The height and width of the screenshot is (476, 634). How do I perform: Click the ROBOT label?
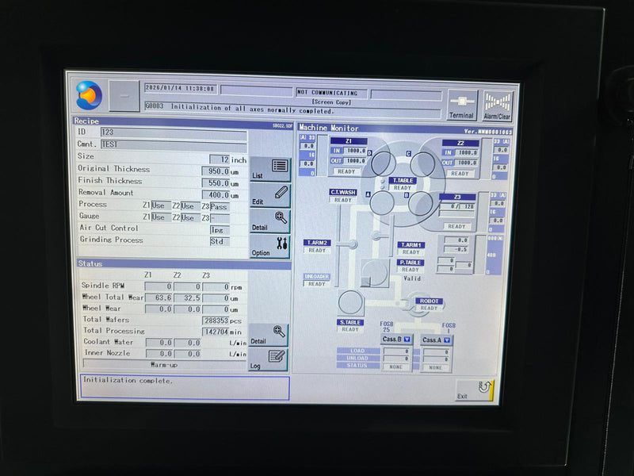tap(430, 301)
